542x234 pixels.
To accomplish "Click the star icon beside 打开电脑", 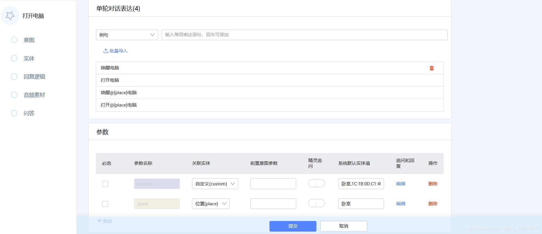I will pos(10,16).
